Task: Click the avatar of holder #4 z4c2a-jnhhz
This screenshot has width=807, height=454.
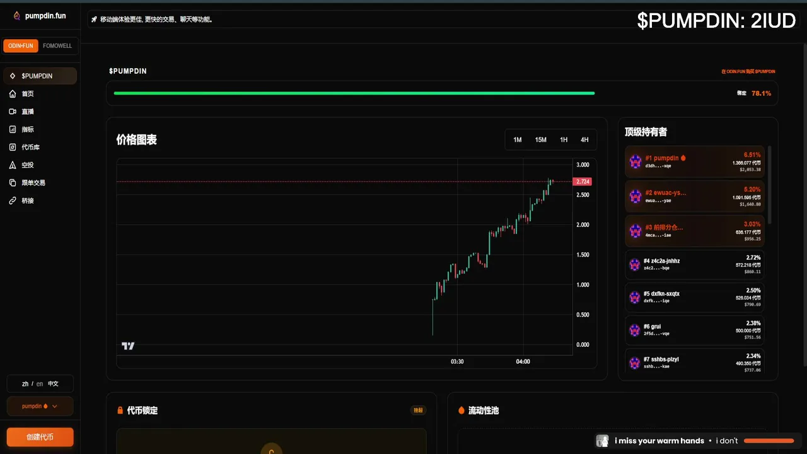Action: [635, 264]
